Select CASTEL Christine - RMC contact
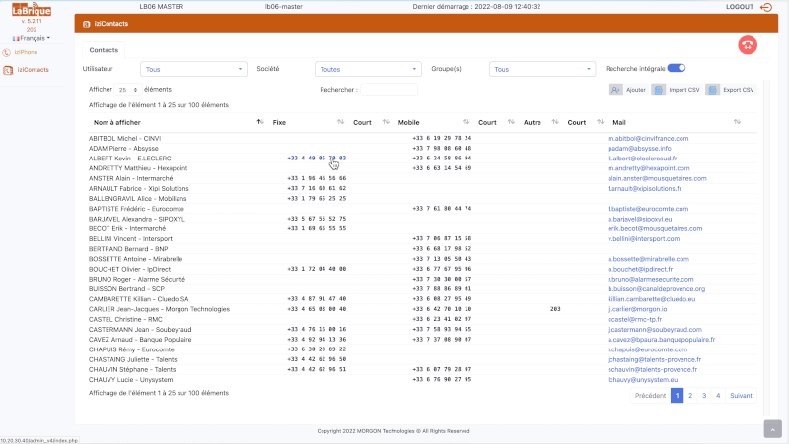The width and height of the screenshot is (789, 444). 125,319
